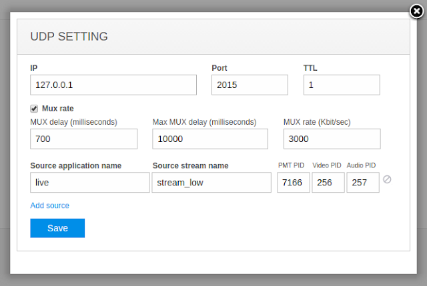Save the UDP settings
427x286 pixels.
tap(57, 228)
